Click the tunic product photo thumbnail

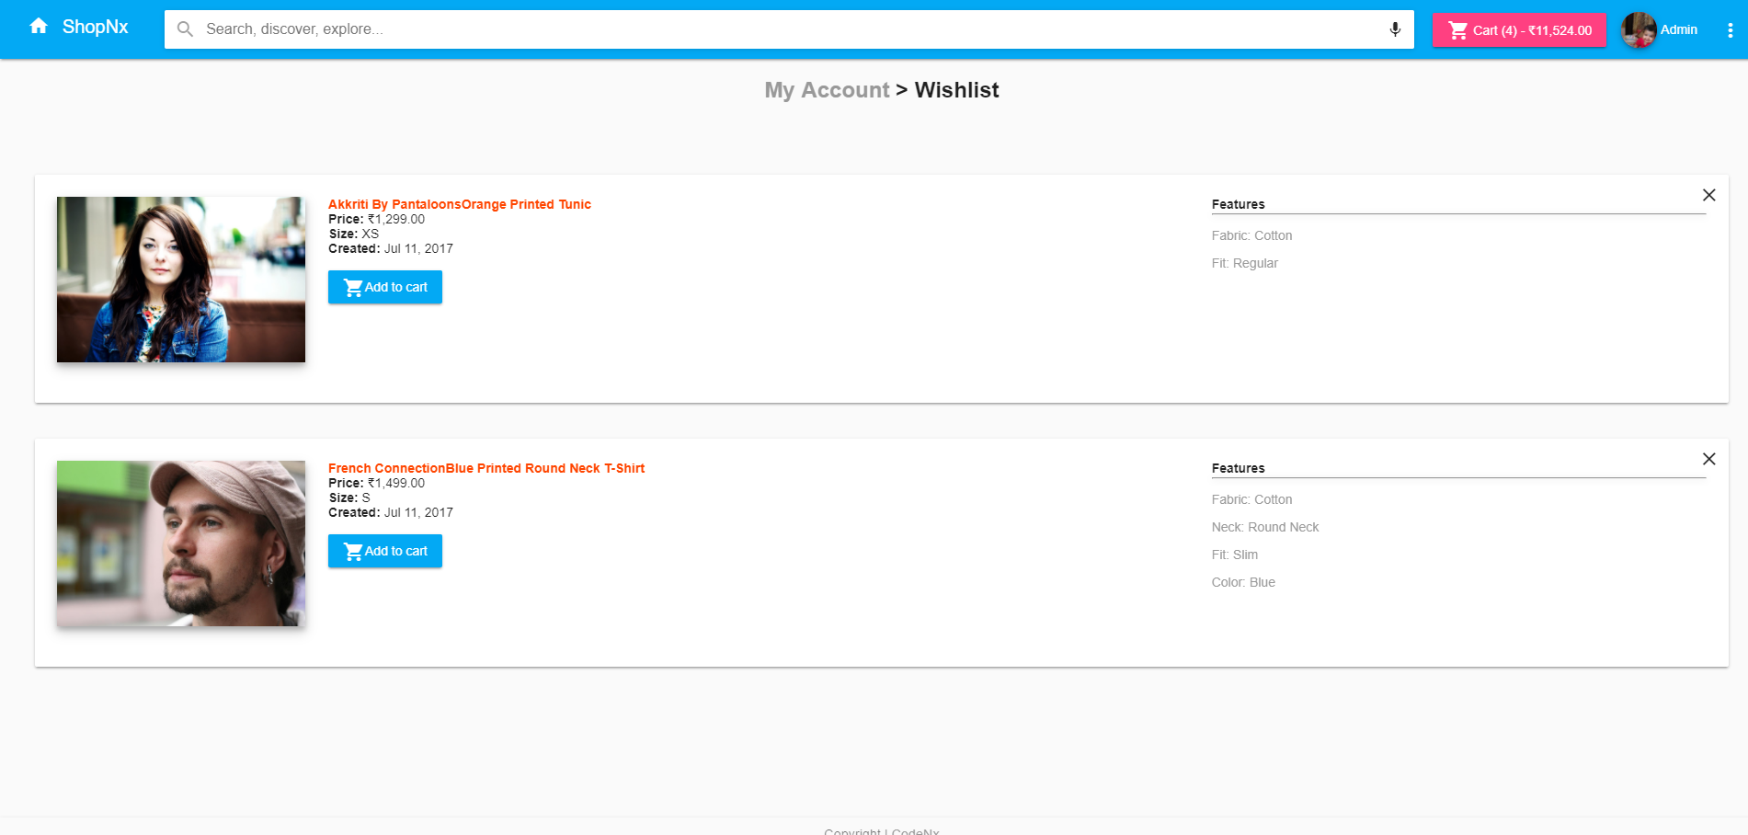click(180, 279)
